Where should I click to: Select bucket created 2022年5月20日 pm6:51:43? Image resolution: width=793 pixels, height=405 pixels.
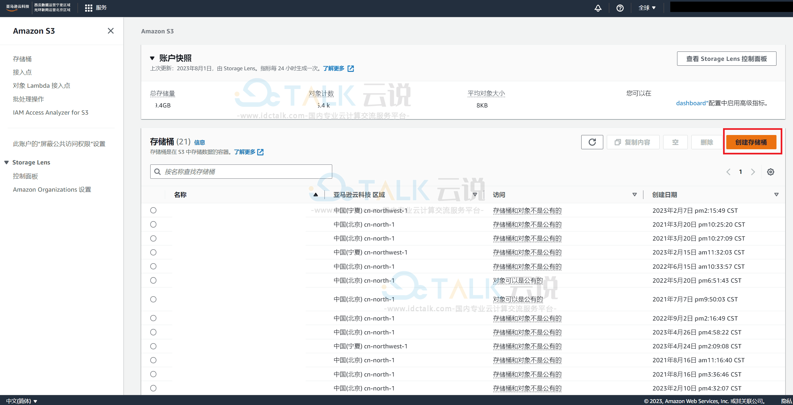coord(153,280)
